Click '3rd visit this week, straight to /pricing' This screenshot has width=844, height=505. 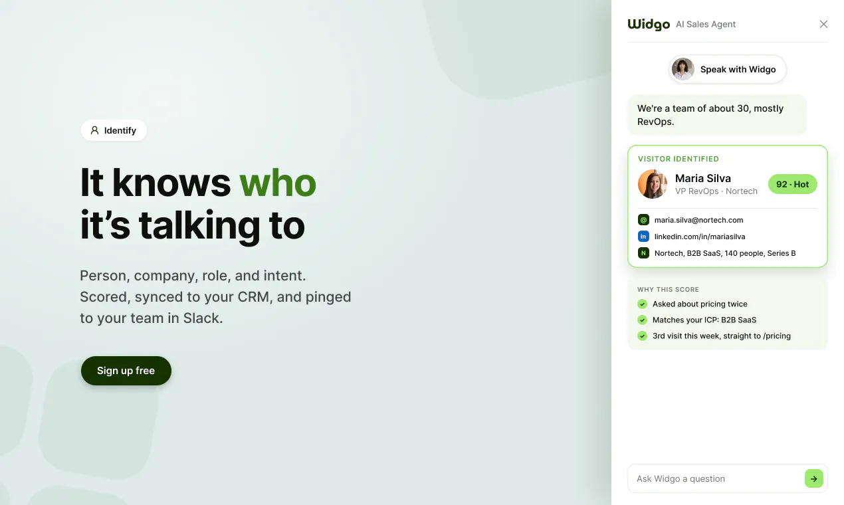pos(722,336)
